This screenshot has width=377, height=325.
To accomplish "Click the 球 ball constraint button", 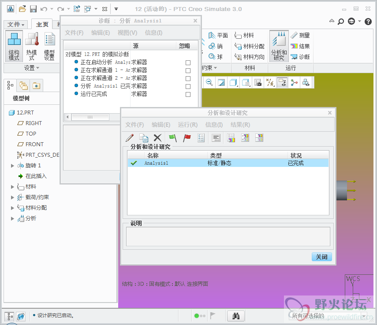I will [216, 57].
